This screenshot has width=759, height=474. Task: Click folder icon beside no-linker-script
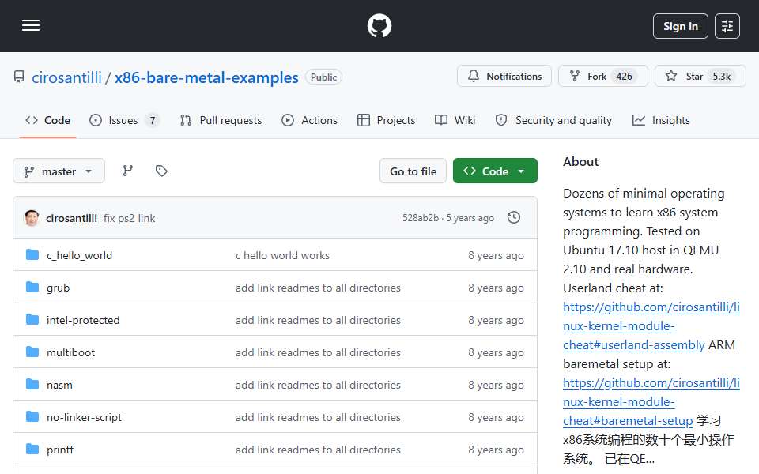[x=32, y=417]
